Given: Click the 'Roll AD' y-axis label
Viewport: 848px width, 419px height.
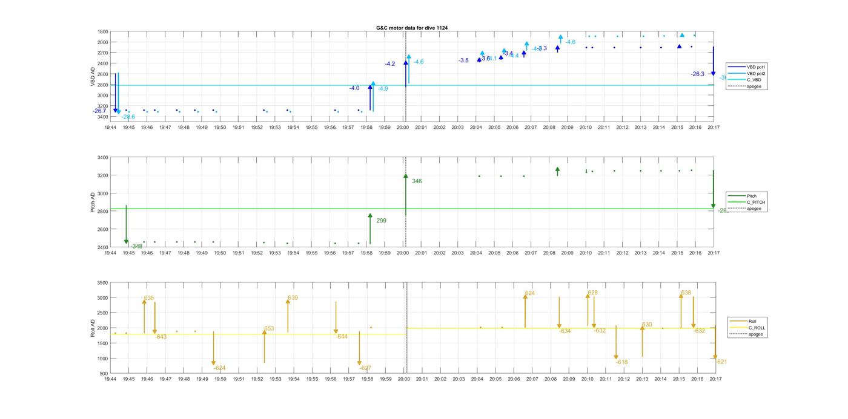Looking at the screenshot, I should (x=93, y=328).
